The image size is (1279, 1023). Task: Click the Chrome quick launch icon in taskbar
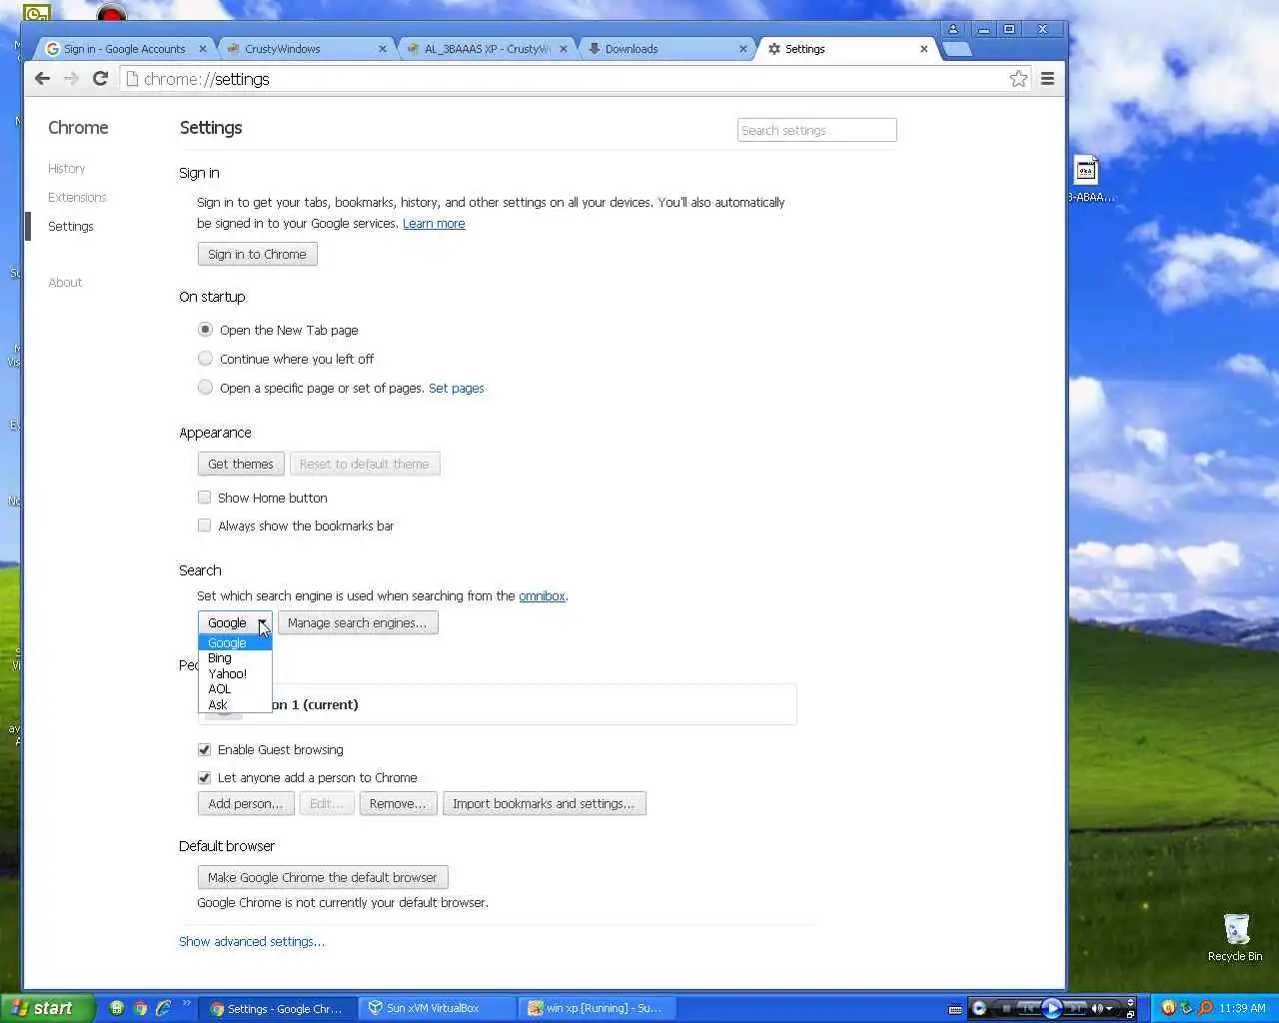[141, 1008]
